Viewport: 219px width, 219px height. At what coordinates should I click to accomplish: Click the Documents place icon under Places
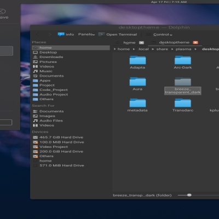[35, 76]
